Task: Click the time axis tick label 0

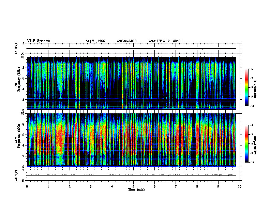Action: (x=27, y=186)
